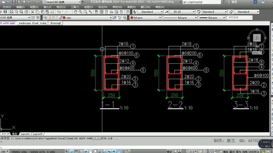Toggle Polar Tracking in status bar

coord(85,151)
